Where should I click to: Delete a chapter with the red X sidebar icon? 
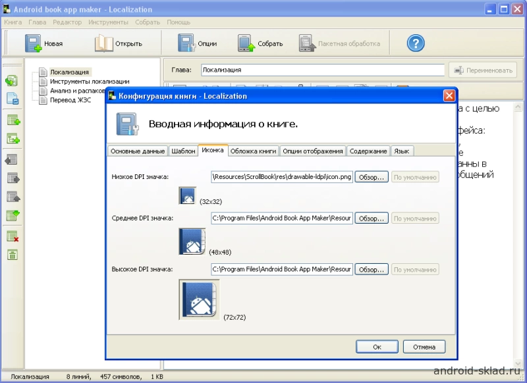point(12,236)
